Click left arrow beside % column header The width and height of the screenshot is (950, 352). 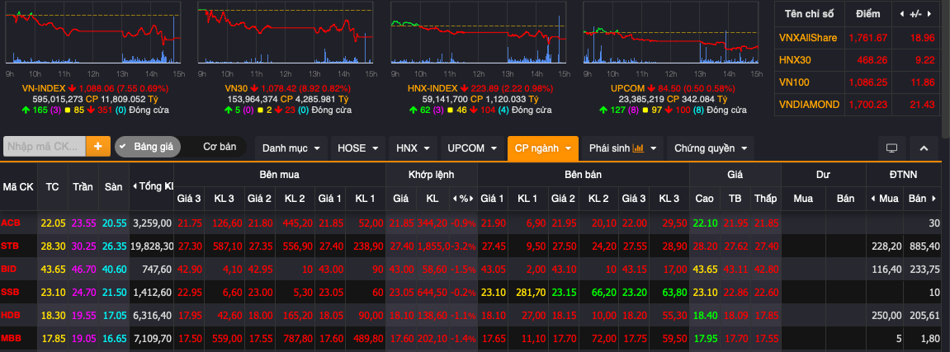454,199
